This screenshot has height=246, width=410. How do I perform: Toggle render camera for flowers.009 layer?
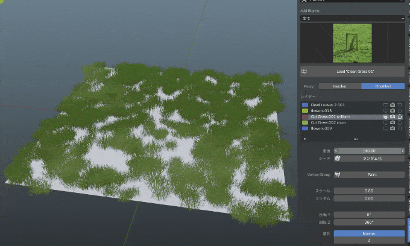393,128
